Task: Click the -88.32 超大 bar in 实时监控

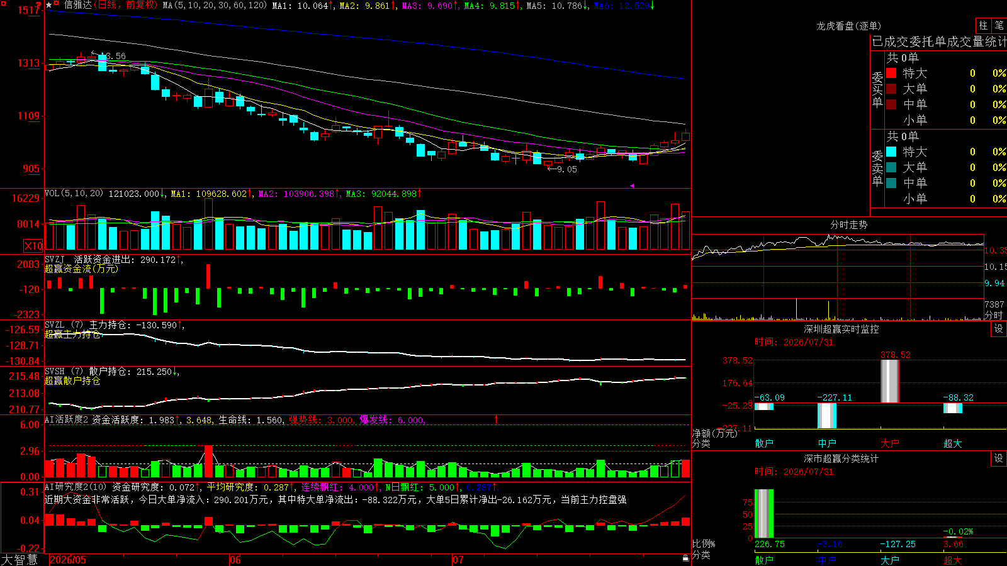Action: (x=952, y=408)
